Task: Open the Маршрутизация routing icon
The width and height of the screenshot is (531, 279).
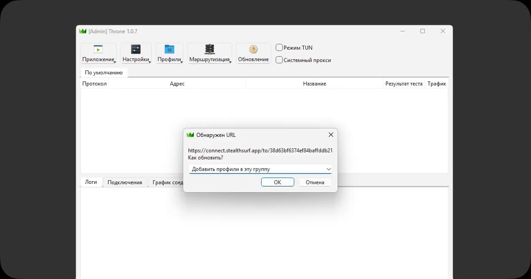Action: [x=209, y=49]
